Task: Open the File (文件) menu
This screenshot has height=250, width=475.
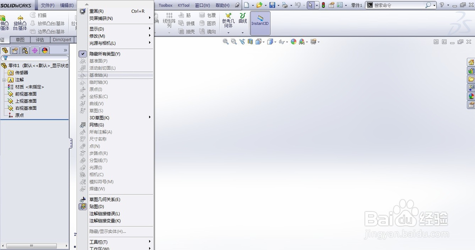Action: pos(47,5)
